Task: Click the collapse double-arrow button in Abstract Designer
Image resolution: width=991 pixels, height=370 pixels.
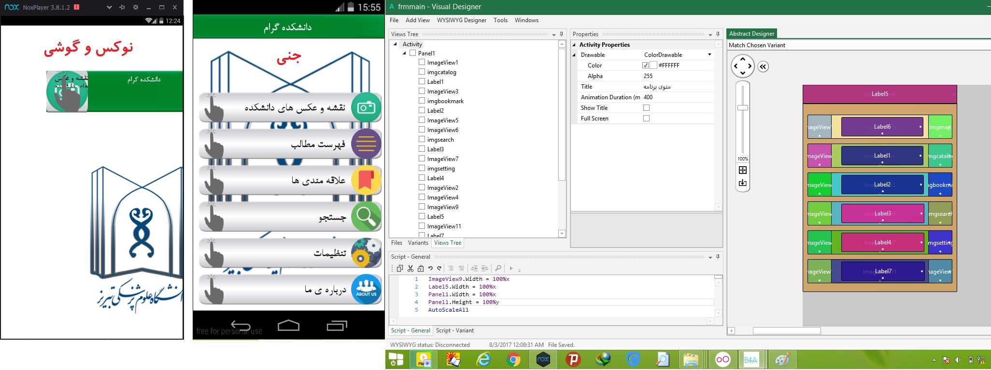Action: (763, 67)
